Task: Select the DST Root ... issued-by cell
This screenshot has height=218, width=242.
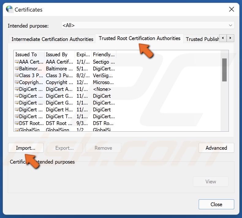Action: point(59,123)
